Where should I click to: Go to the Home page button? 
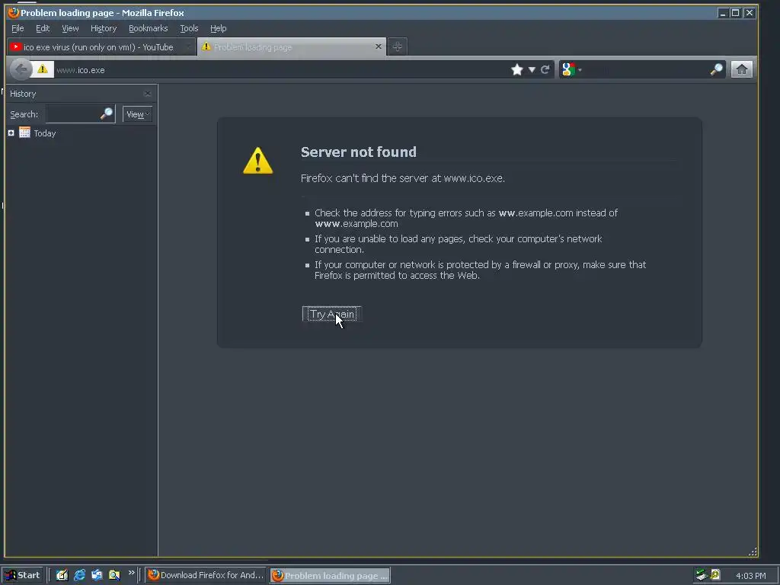(742, 69)
